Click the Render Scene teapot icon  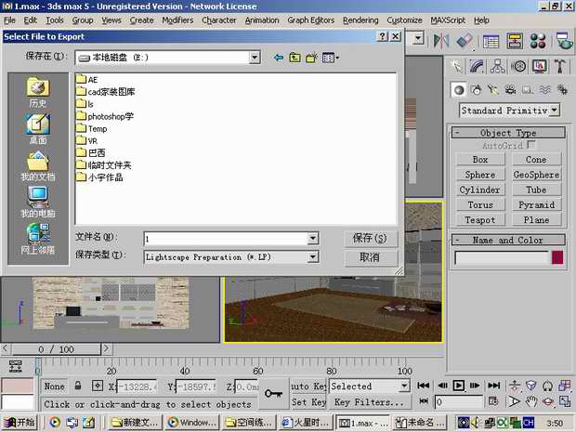click(564, 41)
